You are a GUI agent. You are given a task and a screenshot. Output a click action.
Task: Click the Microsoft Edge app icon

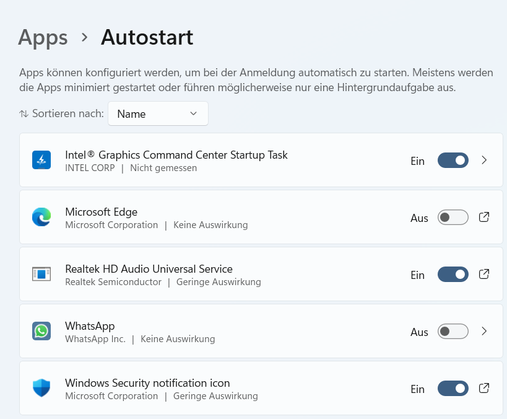click(41, 218)
